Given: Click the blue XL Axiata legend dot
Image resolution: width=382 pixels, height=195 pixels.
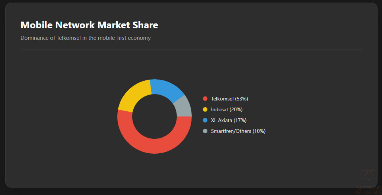Looking at the screenshot, I should pyautogui.click(x=205, y=120).
